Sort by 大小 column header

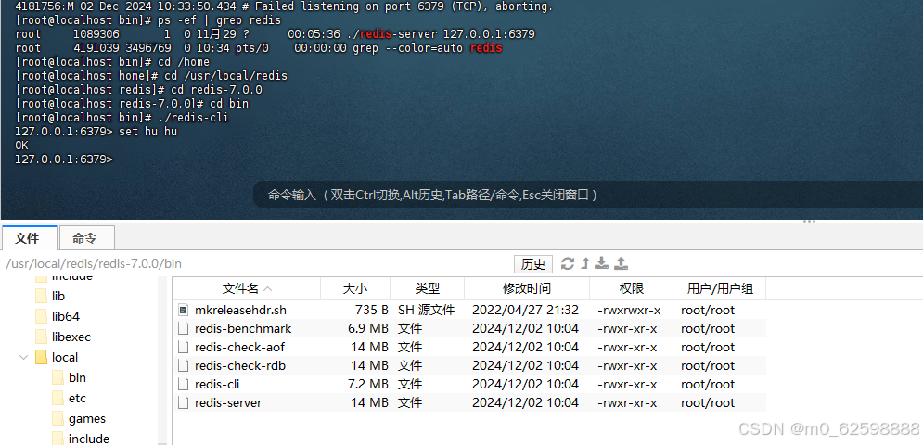(x=355, y=288)
